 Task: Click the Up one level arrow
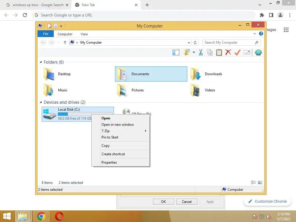pos(65,42)
